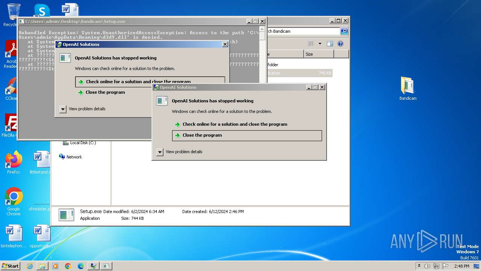Check online for solution in back dialog
The width and height of the screenshot is (481, 271).
pos(150,81)
